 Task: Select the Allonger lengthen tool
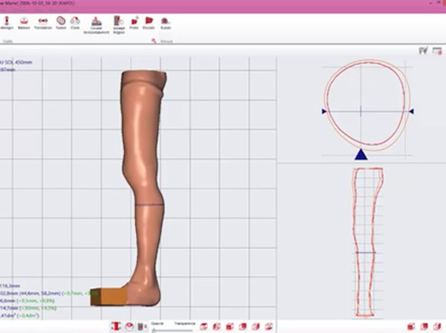(7, 23)
